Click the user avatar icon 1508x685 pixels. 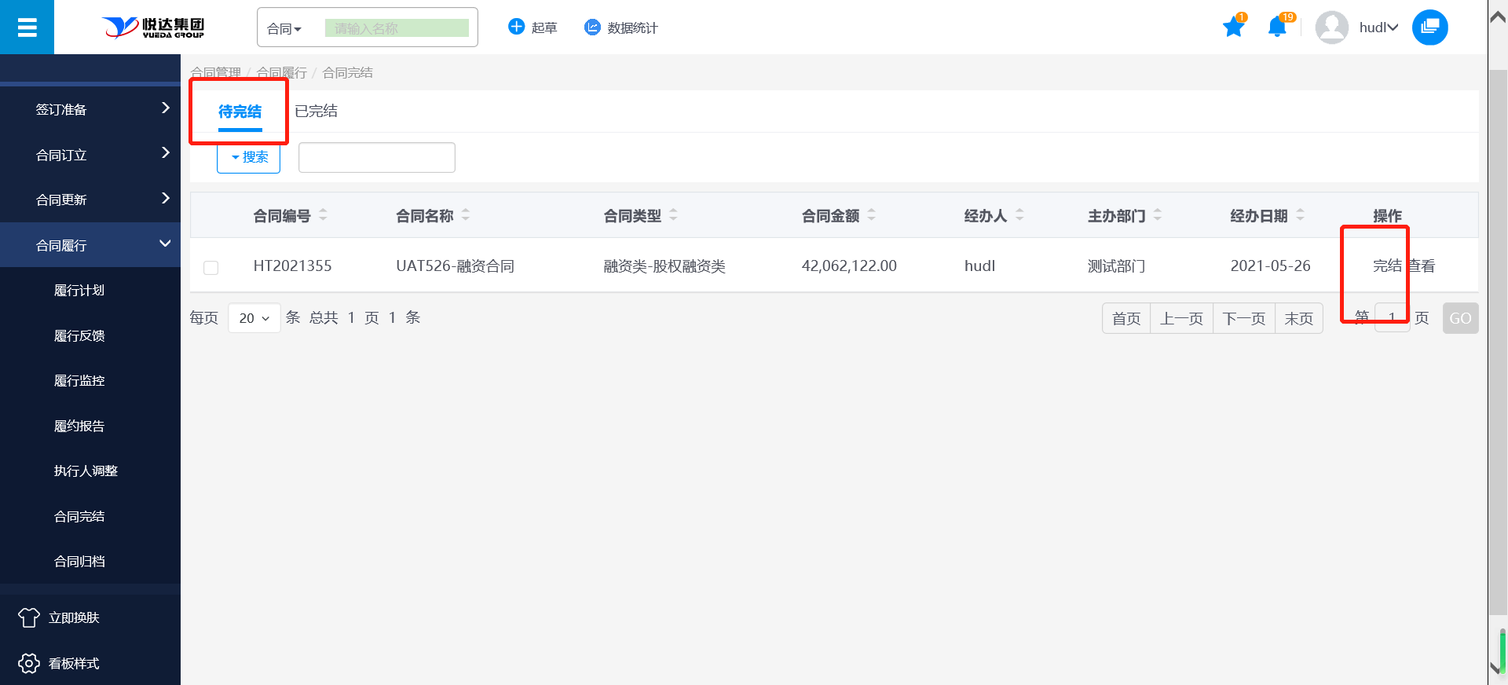point(1331,27)
